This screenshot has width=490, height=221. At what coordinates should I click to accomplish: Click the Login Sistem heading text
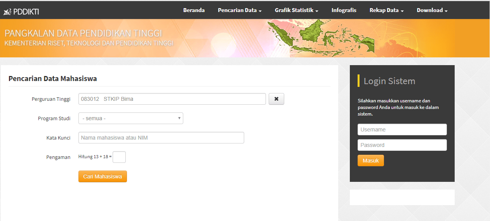pyautogui.click(x=389, y=81)
